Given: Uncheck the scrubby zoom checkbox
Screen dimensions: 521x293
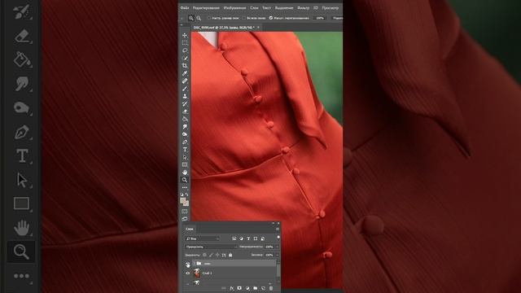Looking at the screenshot, I should 271,18.
